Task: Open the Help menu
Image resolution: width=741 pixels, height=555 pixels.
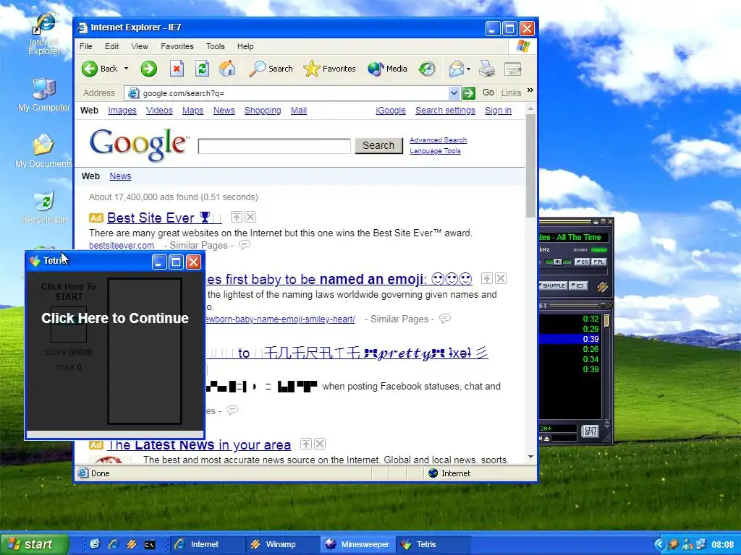Action: [245, 46]
